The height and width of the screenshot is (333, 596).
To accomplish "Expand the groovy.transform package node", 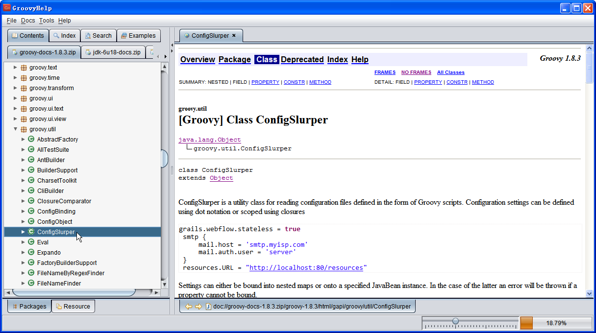I will [x=15, y=88].
